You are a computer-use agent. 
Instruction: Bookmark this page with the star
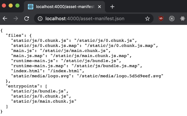148,19
